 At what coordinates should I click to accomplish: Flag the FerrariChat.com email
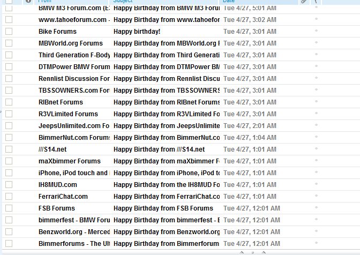click(x=317, y=196)
